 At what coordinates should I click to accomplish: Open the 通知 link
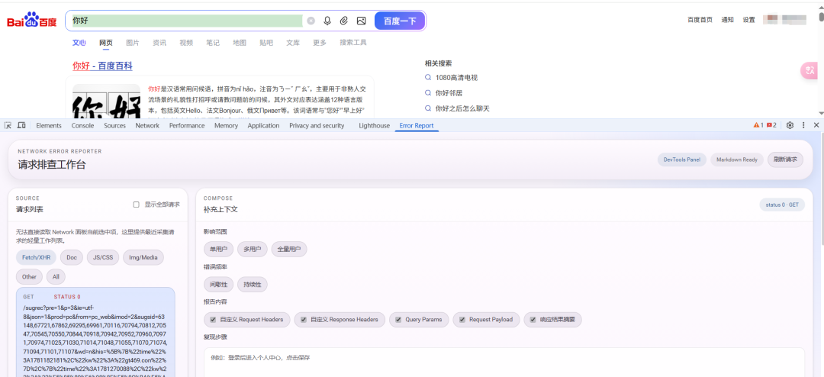(x=727, y=20)
